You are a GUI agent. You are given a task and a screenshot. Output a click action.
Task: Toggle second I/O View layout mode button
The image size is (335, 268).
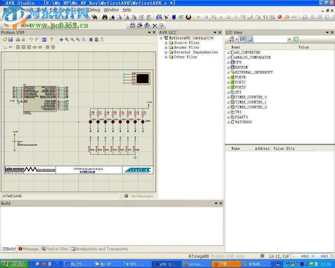coord(249,39)
